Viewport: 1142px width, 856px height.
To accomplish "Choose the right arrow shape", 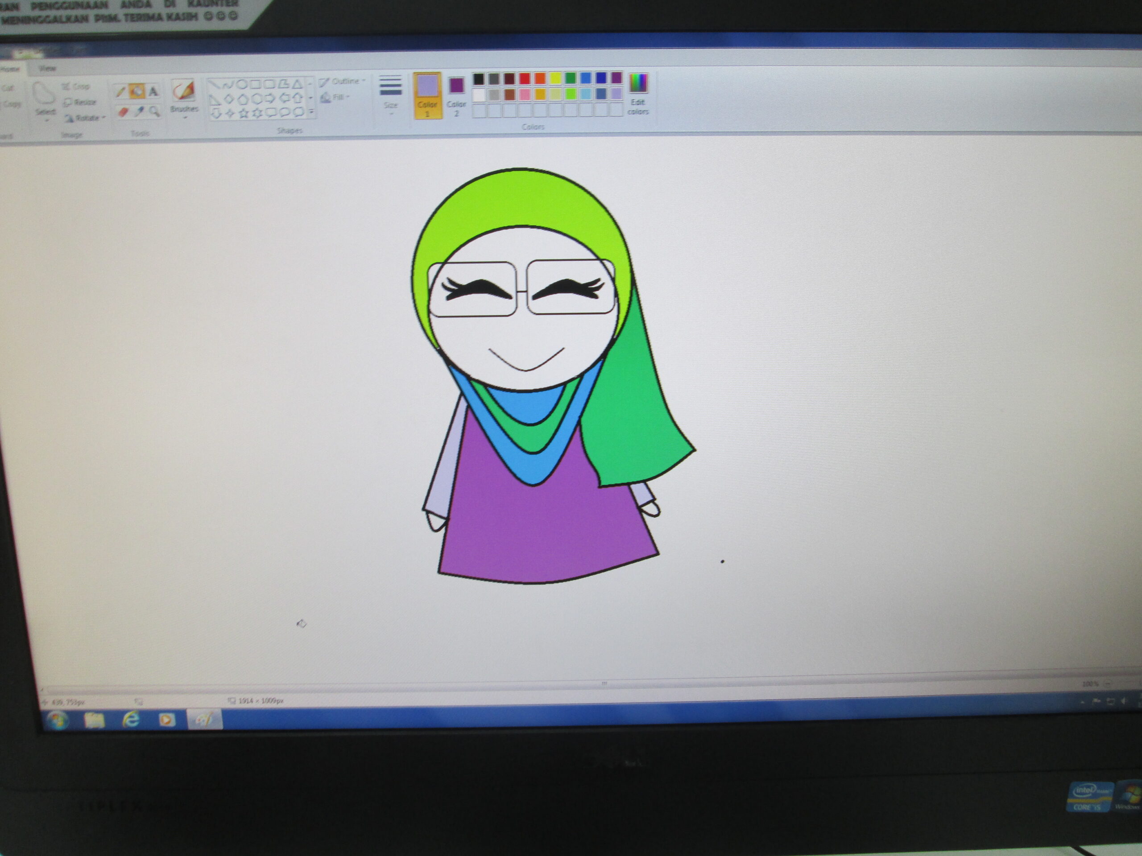I will pyautogui.click(x=270, y=98).
